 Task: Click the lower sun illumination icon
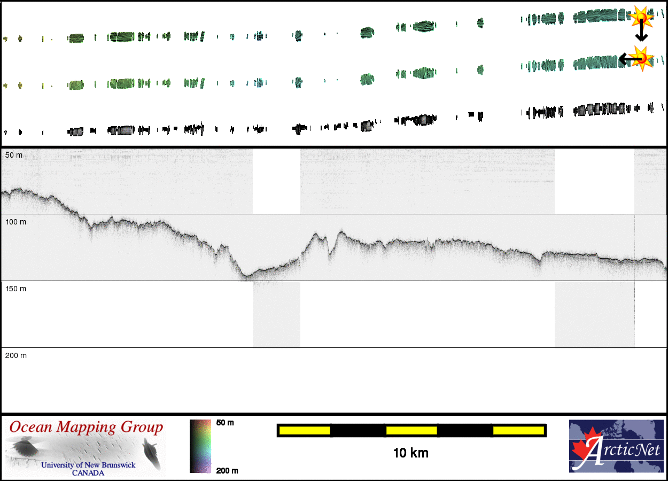[641, 58]
